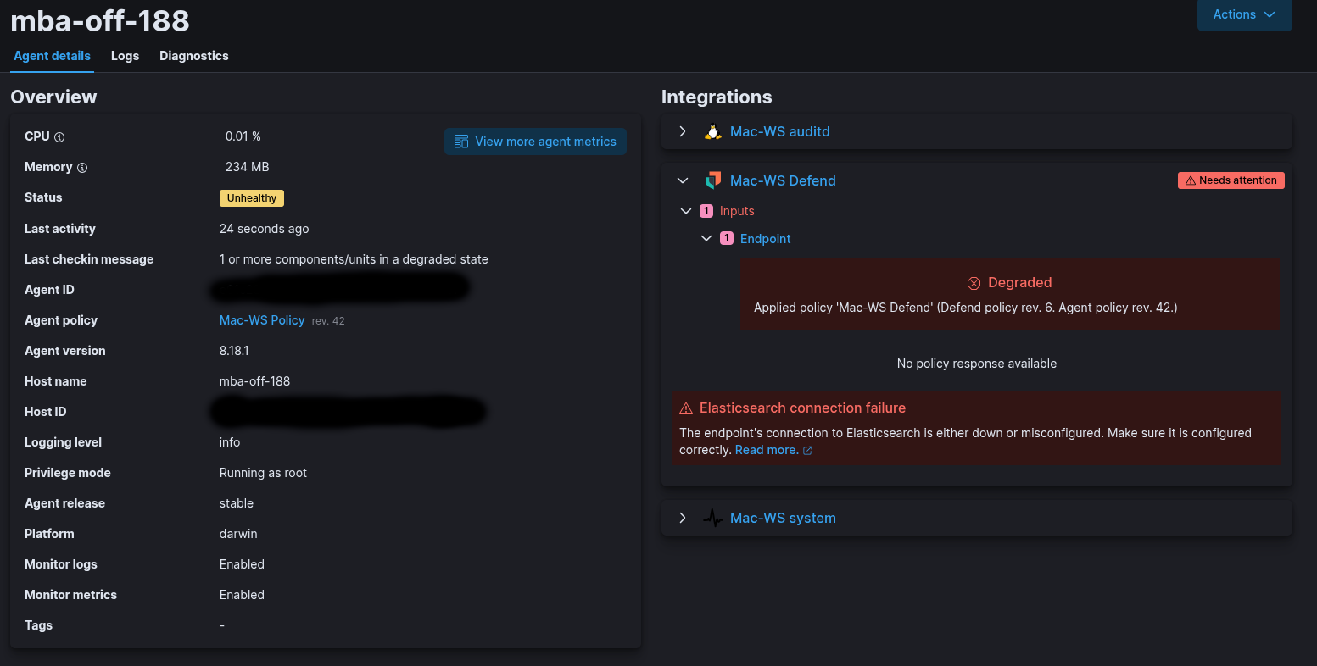Image resolution: width=1317 pixels, height=666 pixels.
Task: Click the Elasticsearch connection failure warning icon
Action: (x=687, y=408)
